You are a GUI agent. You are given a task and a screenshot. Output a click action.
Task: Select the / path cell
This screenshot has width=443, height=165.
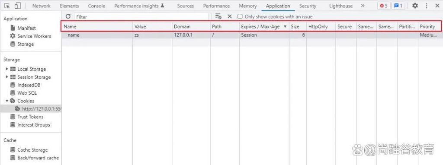[225, 35]
